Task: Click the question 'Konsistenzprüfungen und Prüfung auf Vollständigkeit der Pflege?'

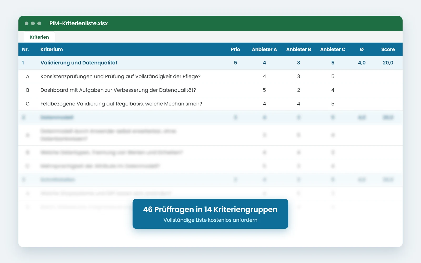Action: pos(121,77)
